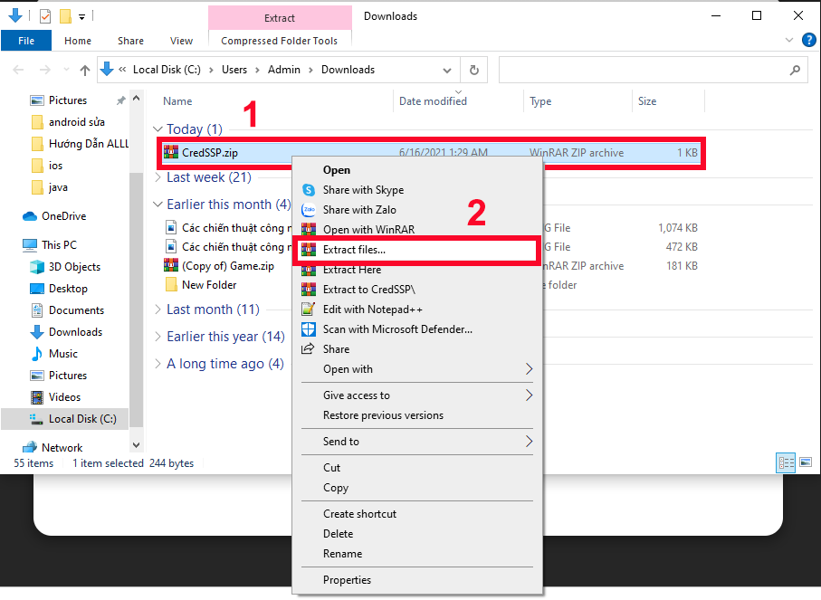Click the Share with Skype icon
The height and width of the screenshot is (600, 821).
309,190
